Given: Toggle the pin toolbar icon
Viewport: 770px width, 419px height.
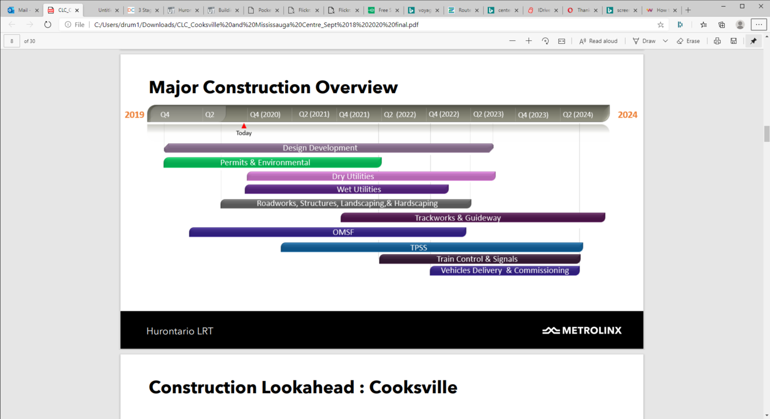Looking at the screenshot, I should click(753, 41).
